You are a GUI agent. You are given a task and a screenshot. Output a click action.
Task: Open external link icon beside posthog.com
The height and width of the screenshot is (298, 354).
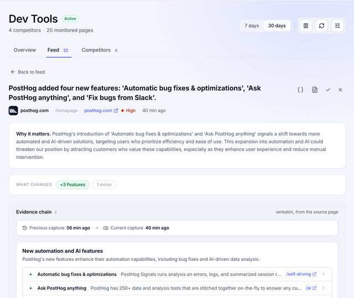[x=116, y=111]
